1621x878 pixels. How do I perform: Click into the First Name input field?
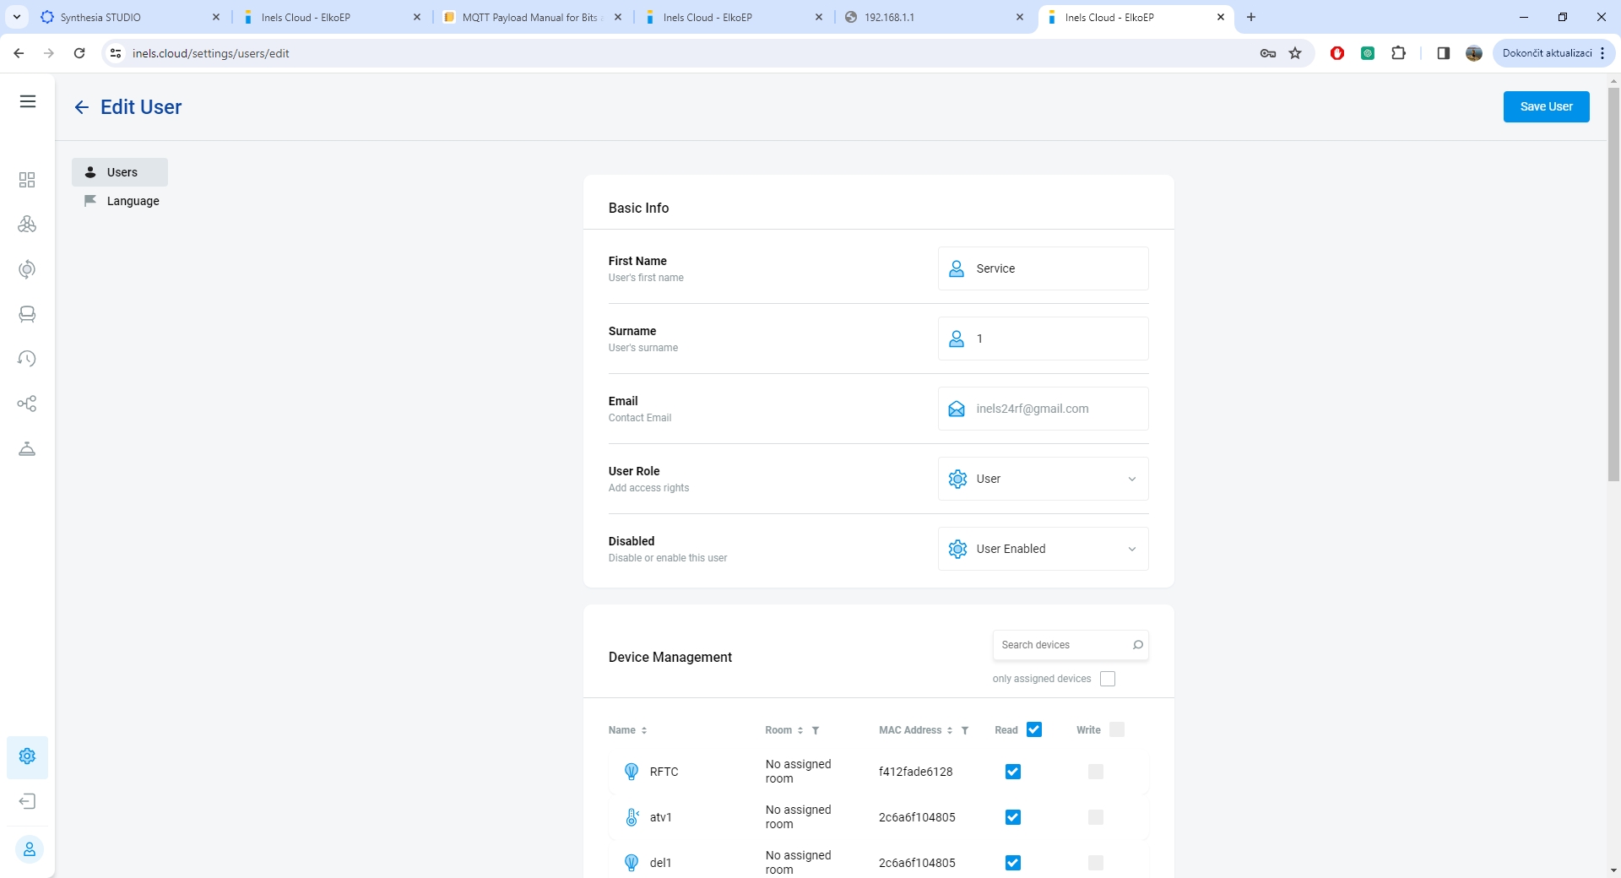click(x=1055, y=268)
